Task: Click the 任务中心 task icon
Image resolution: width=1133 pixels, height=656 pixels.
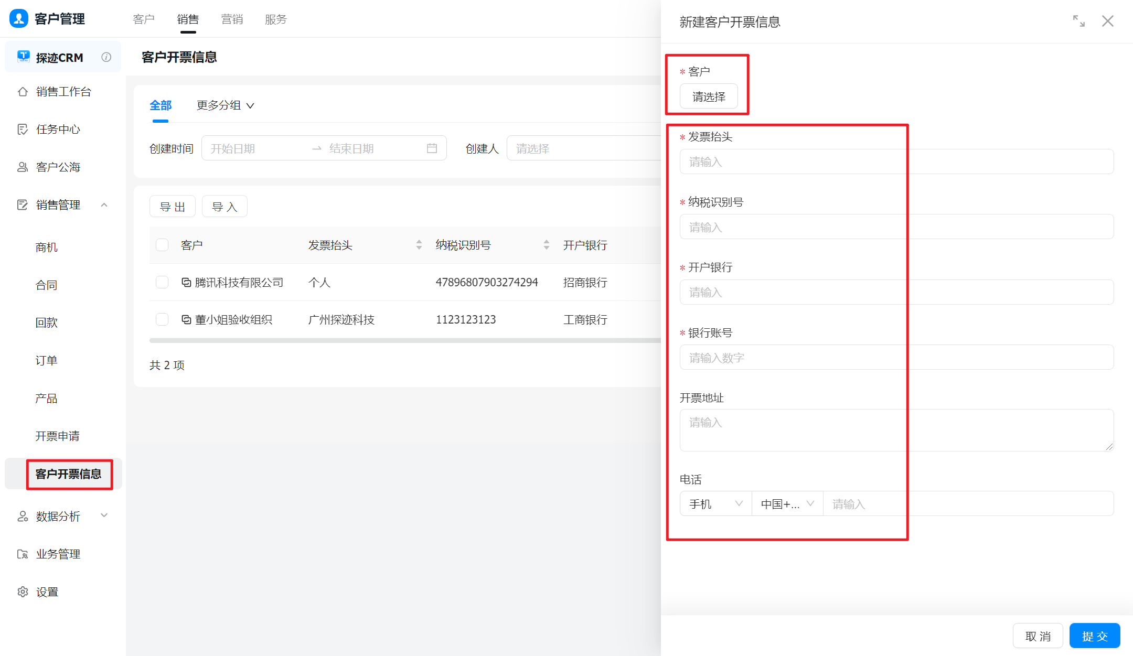Action: coord(23,130)
